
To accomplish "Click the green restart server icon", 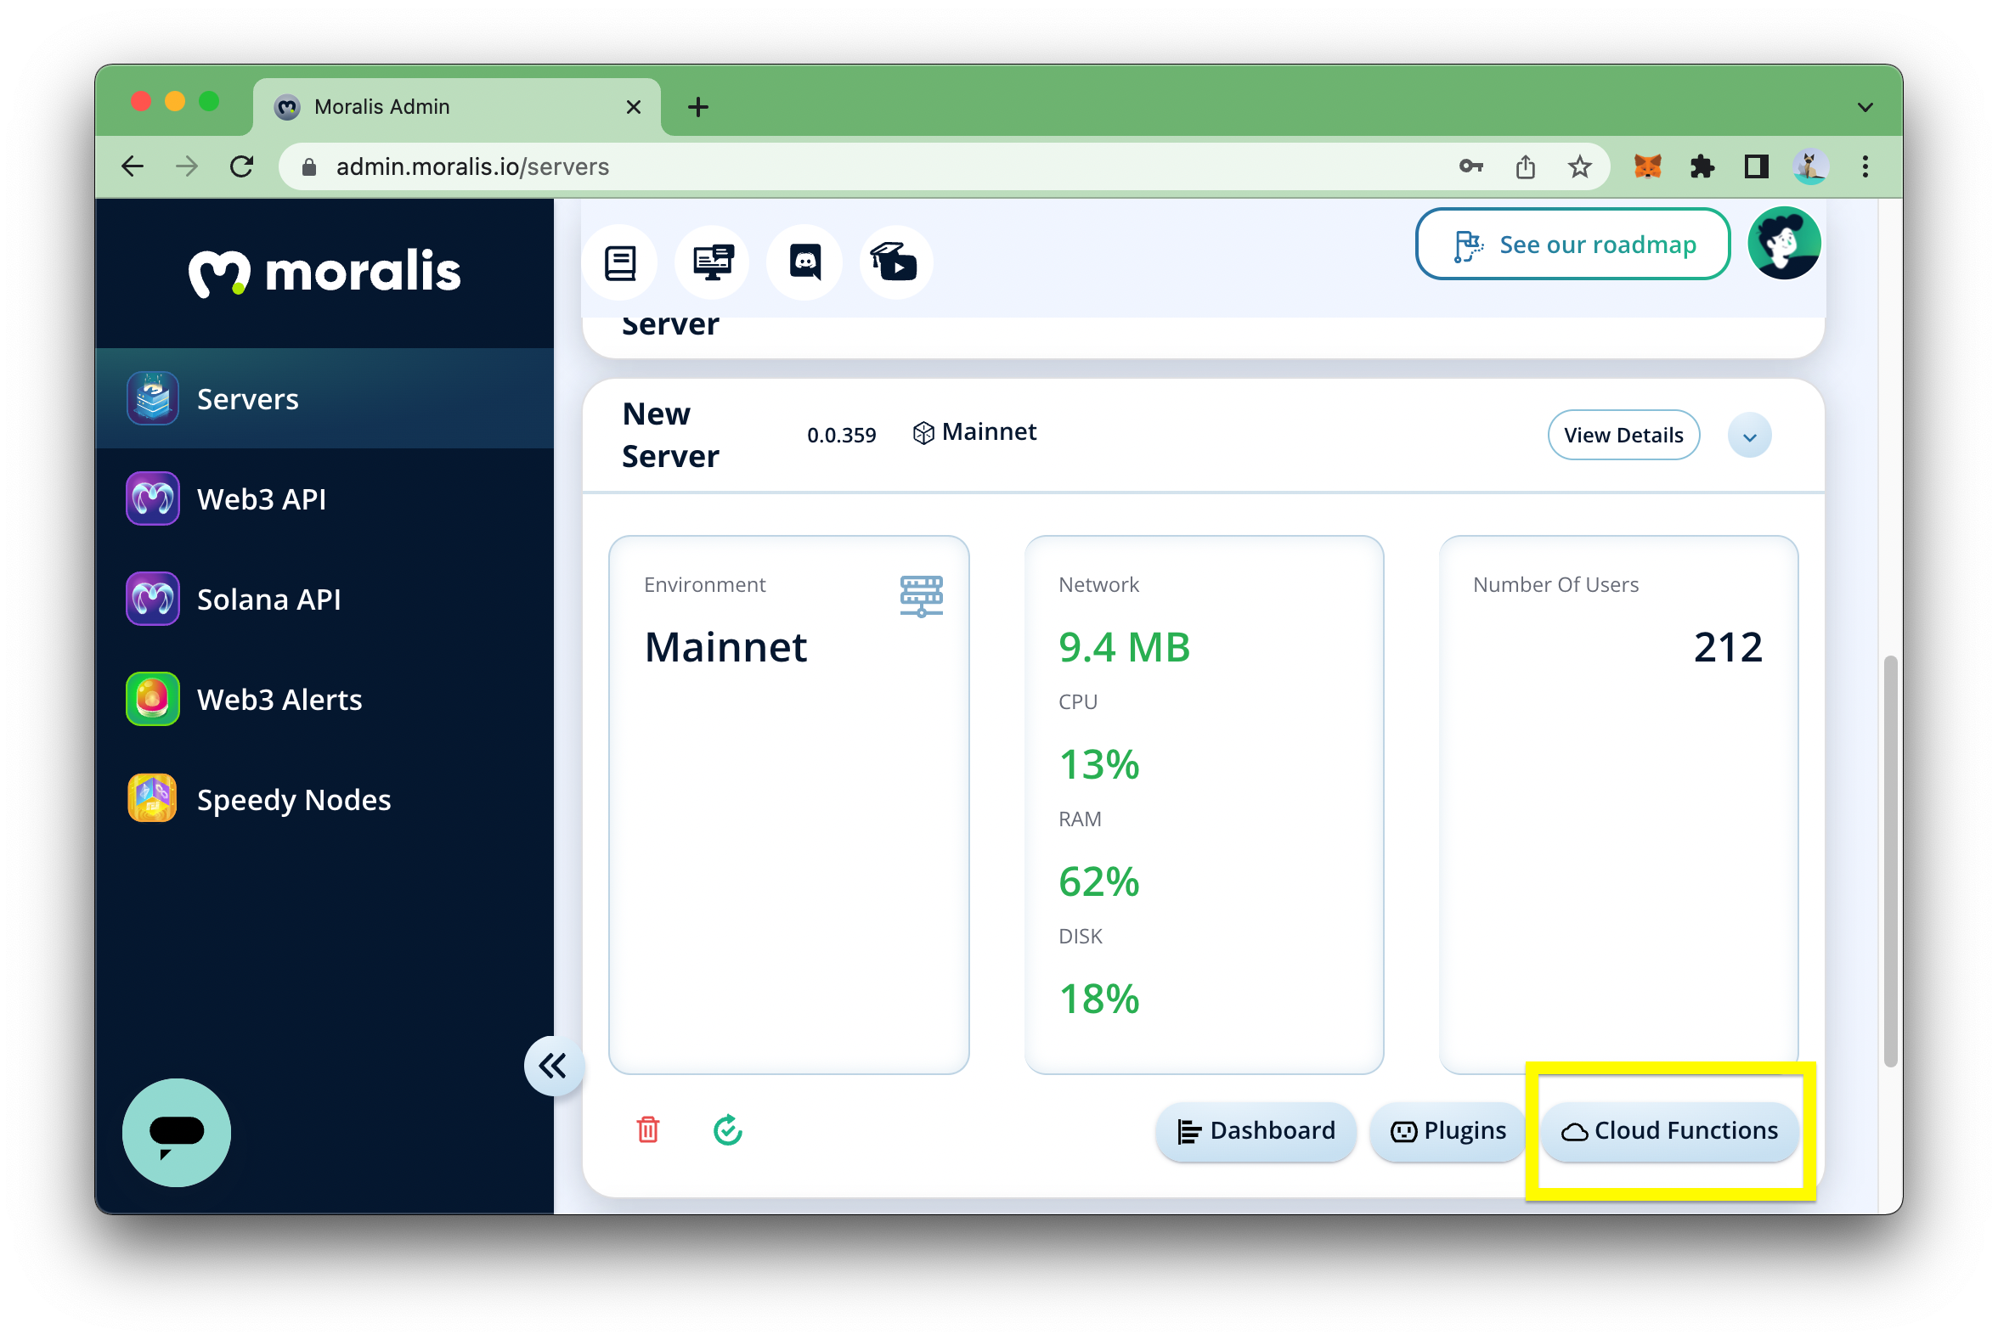I will pyautogui.click(x=727, y=1129).
